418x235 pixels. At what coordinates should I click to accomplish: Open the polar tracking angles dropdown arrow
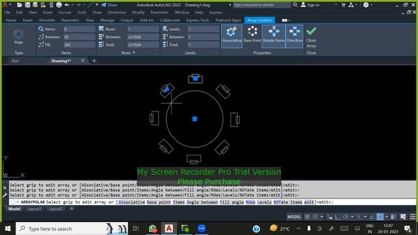coord(352,217)
